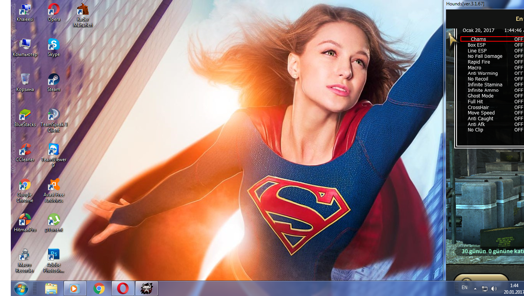Select the CrossHair menu label

point(478,108)
